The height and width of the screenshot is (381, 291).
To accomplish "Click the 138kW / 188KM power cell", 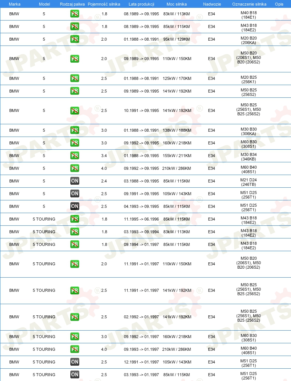I will click(x=177, y=130).
